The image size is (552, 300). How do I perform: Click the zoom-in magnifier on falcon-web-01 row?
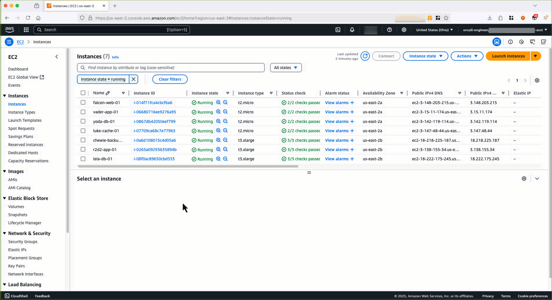(x=218, y=102)
